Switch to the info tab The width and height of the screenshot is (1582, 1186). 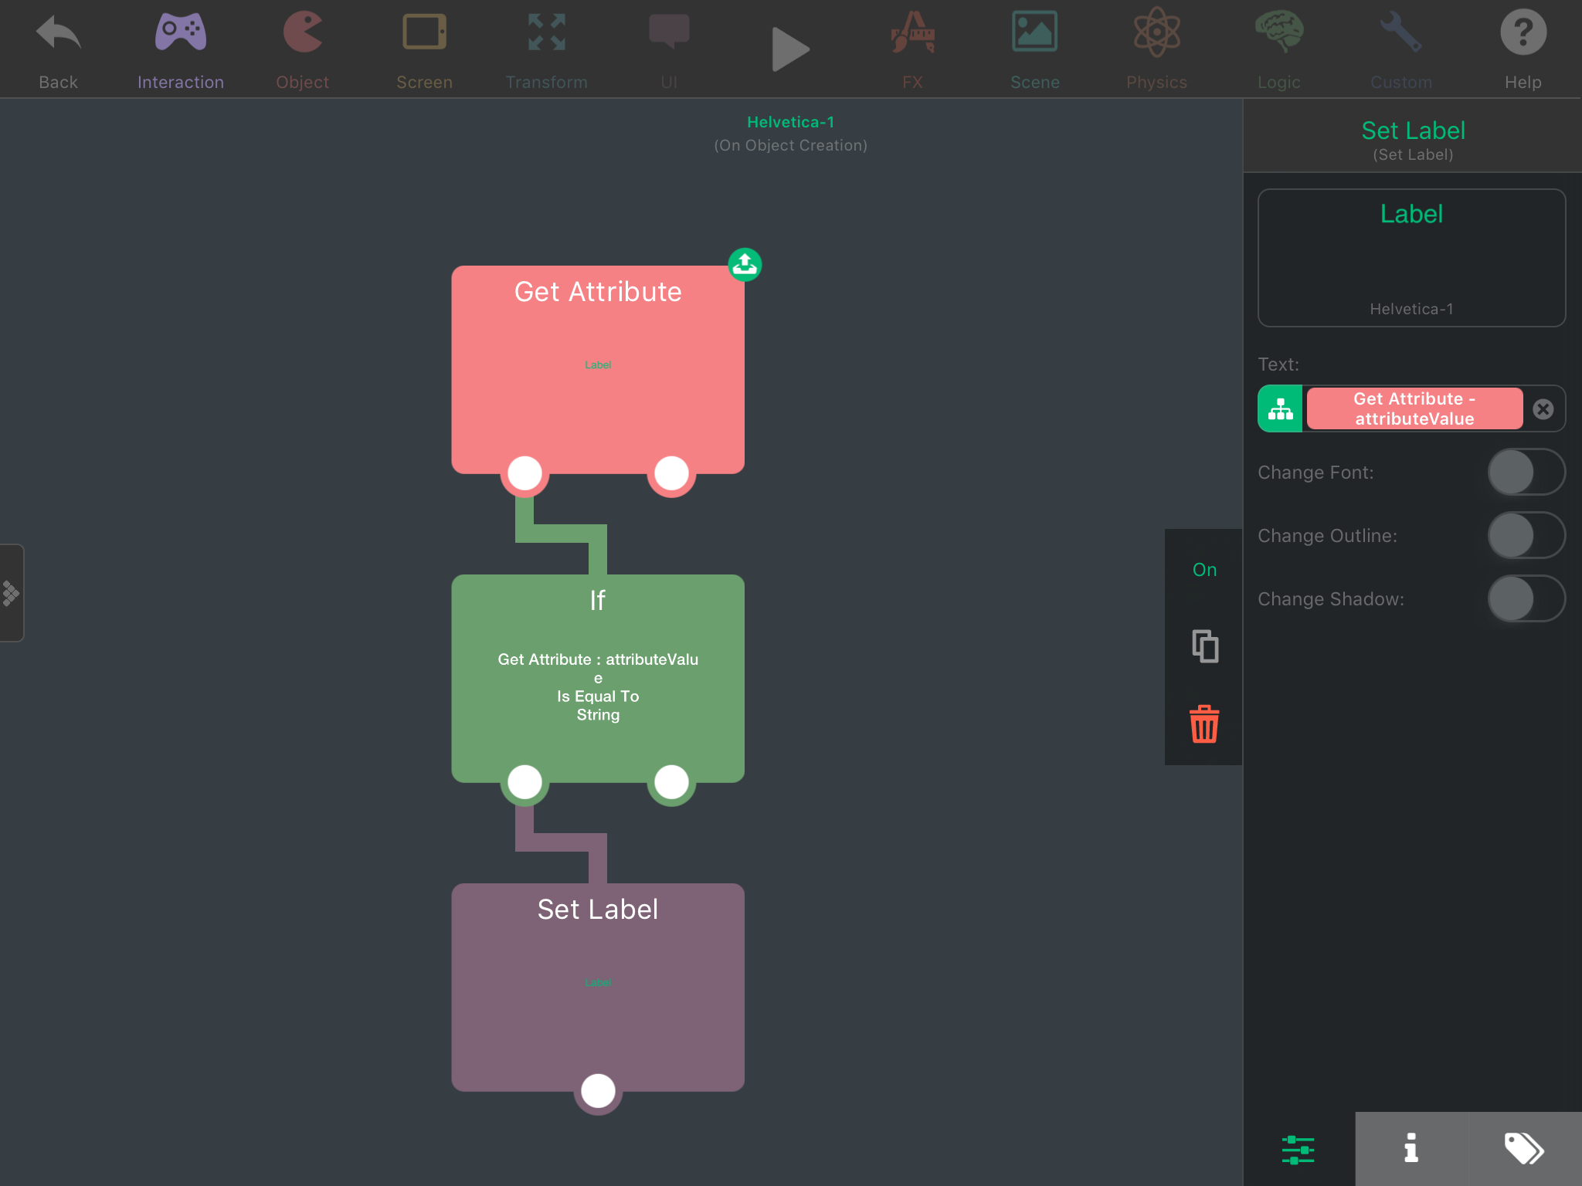(x=1411, y=1148)
